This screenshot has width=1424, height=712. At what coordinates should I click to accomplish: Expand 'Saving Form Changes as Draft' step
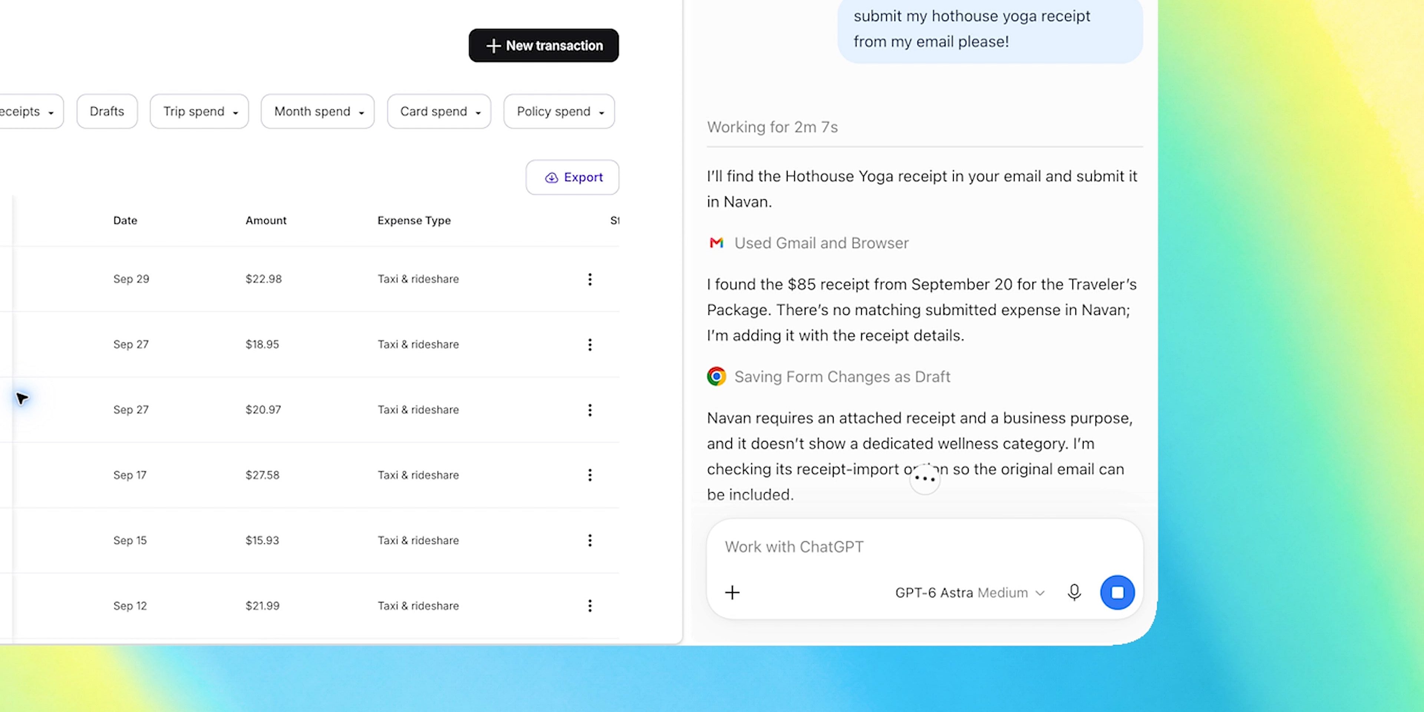pos(842,377)
